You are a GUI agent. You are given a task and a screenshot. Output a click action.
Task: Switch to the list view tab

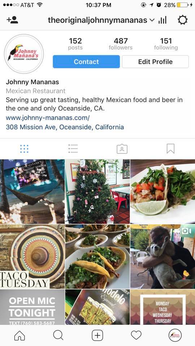coord(73,149)
